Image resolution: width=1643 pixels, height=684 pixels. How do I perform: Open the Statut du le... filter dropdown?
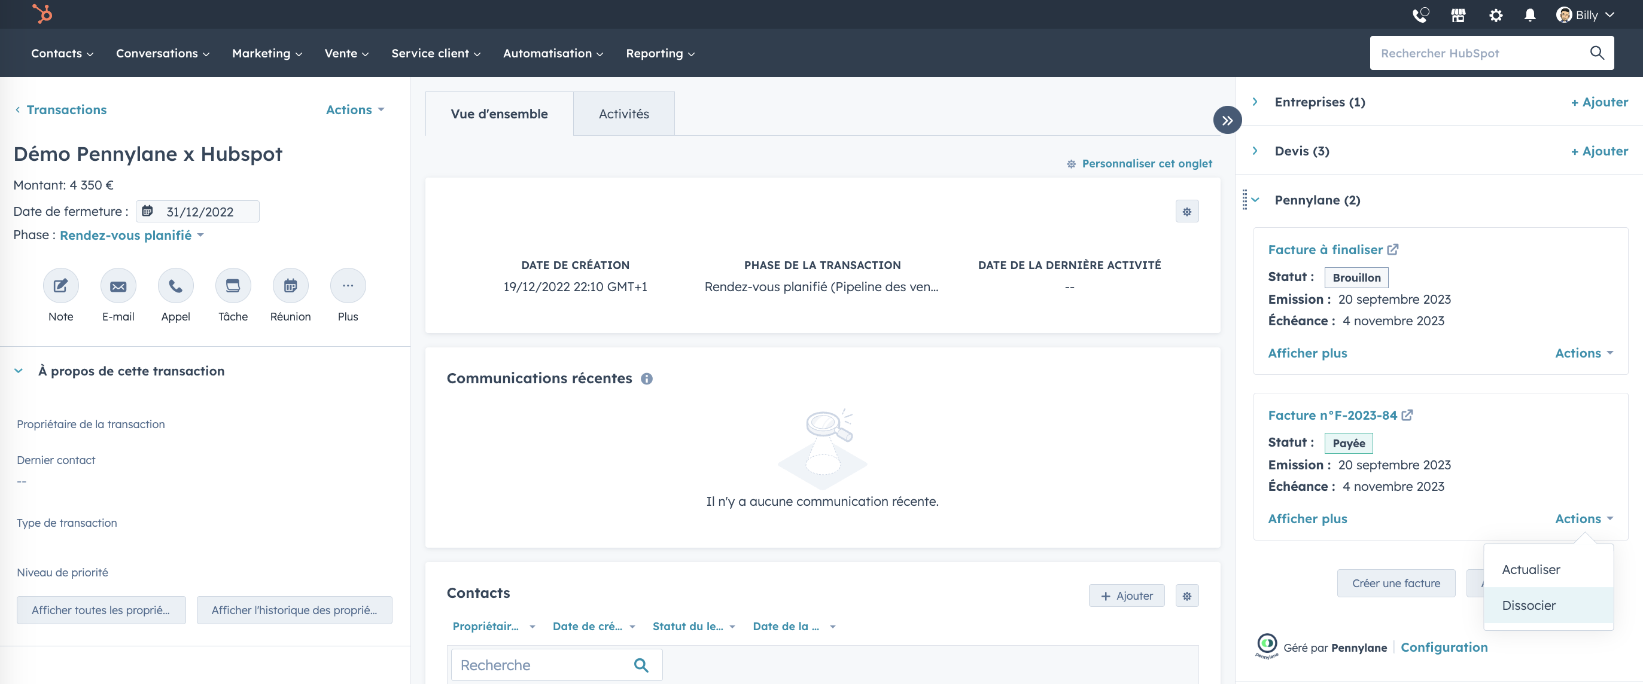coord(694,627)
